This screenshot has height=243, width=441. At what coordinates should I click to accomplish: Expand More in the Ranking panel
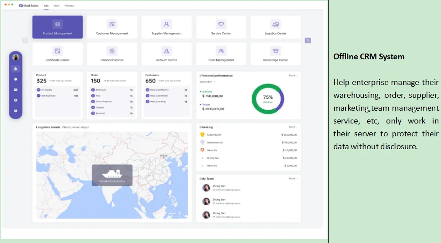pos(293,127)
